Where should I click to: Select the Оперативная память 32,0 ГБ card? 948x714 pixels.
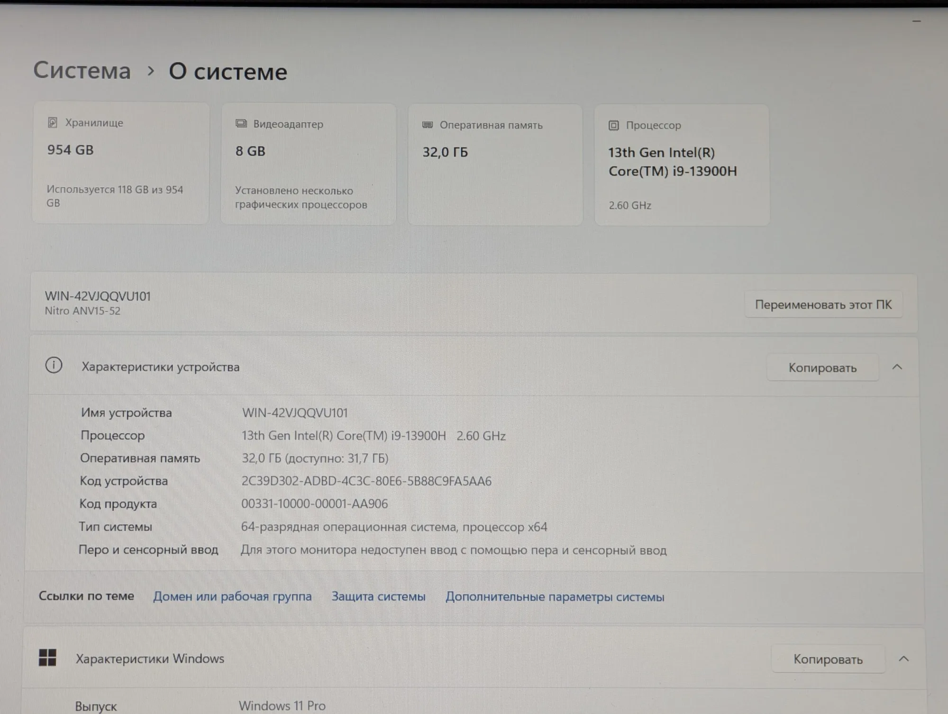click(x=495, y=165)
